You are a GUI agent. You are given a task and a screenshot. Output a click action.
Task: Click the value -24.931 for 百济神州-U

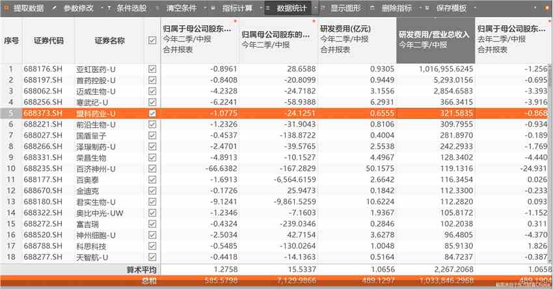click(533, 169)
